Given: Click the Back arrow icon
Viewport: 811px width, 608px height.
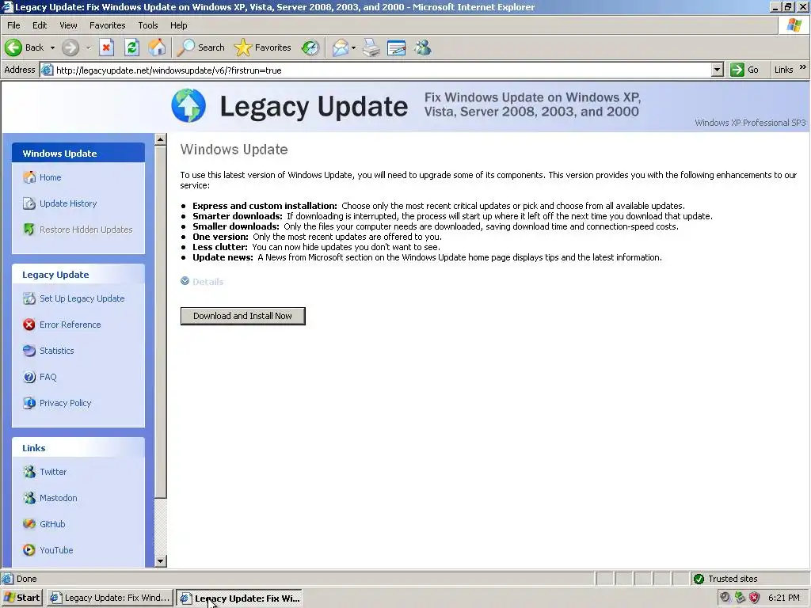Looking at the screenshot, I should 13,47.
